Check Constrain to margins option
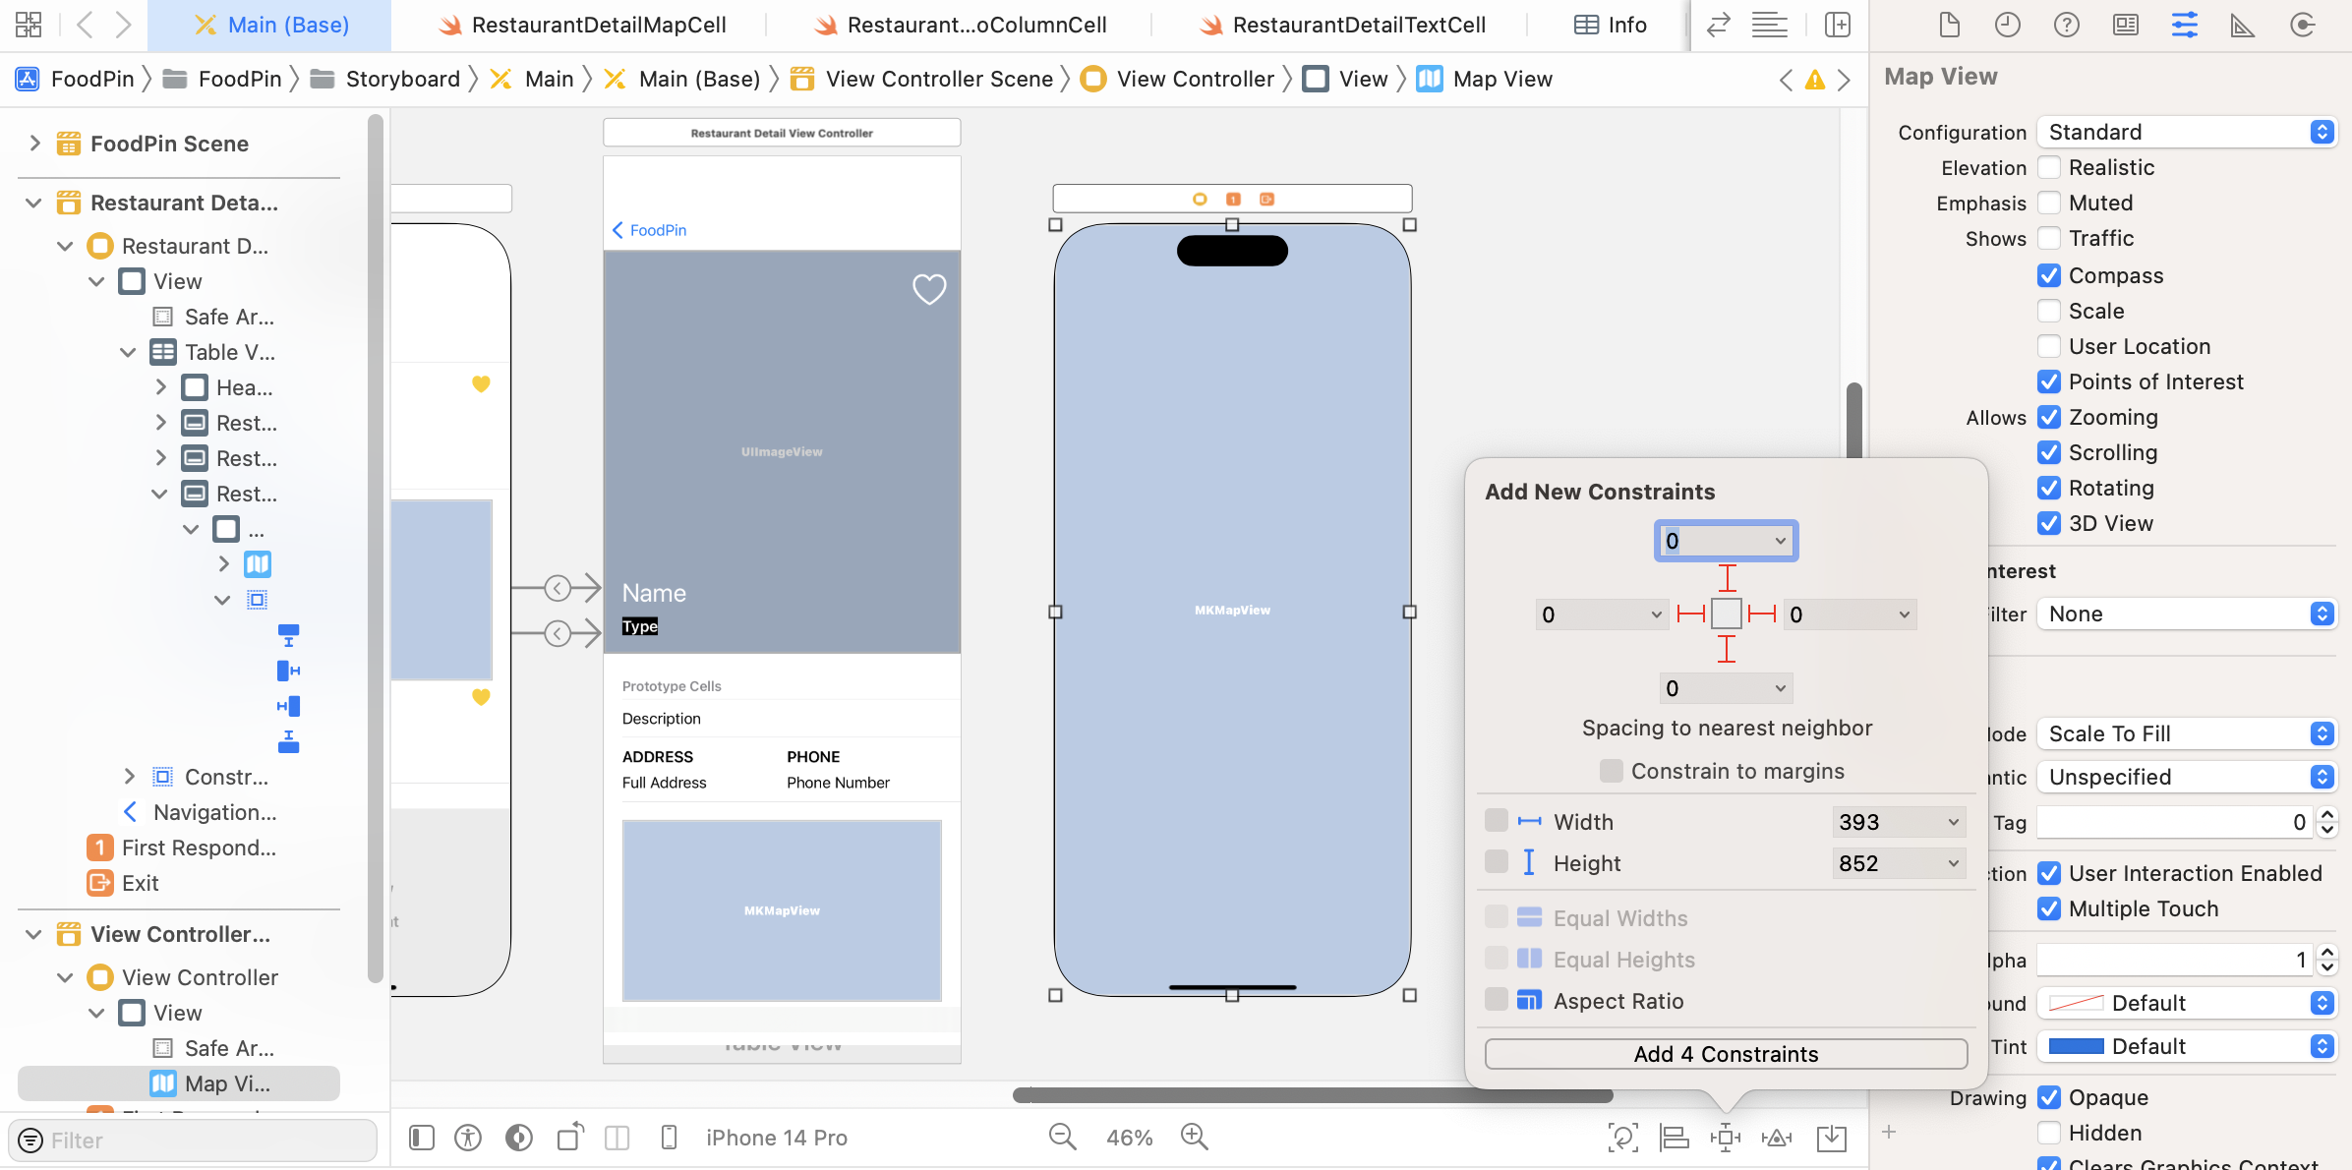The image size is (2352, 1170). point(1612,771)
